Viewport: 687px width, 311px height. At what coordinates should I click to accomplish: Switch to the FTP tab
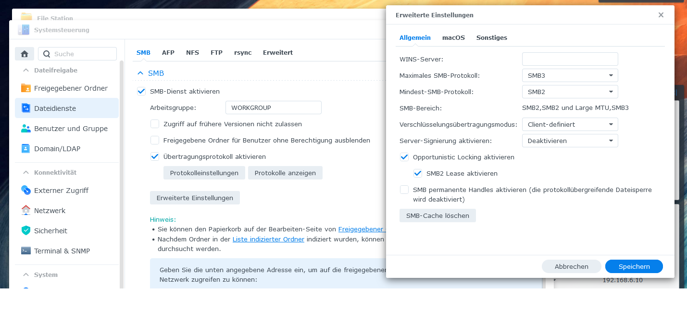tap(216, 52)
